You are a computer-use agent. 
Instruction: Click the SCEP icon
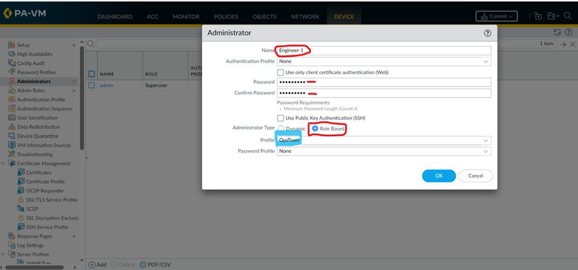coord(21,209)
